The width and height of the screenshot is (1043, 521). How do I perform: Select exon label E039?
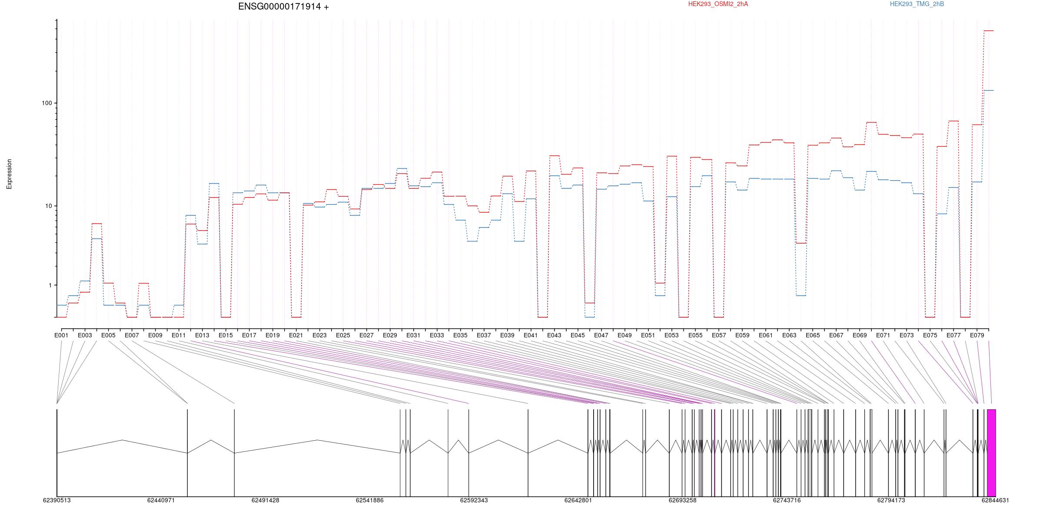coord(507,335)
